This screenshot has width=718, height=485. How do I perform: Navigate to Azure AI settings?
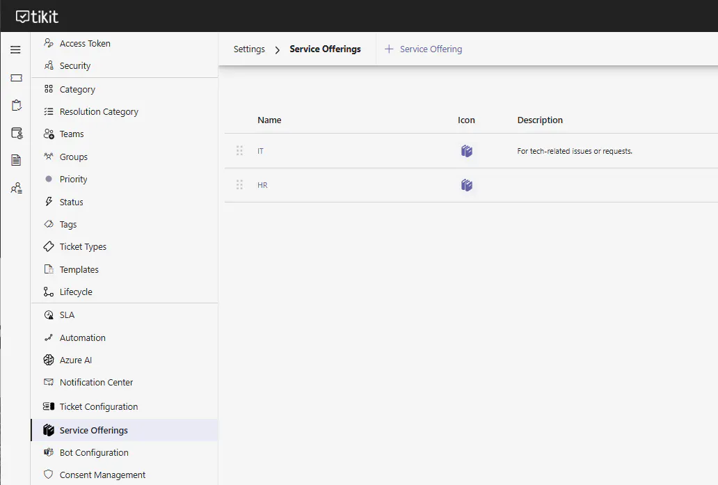(76, 360)
